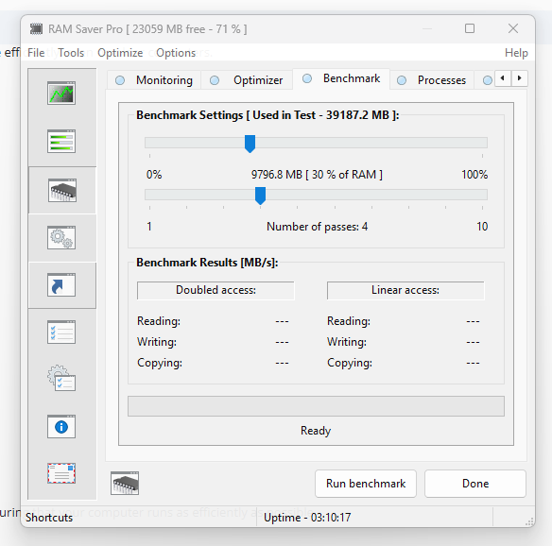Maximize the RAM Saver Pro window
552x546 pixels.
point(470,28)
